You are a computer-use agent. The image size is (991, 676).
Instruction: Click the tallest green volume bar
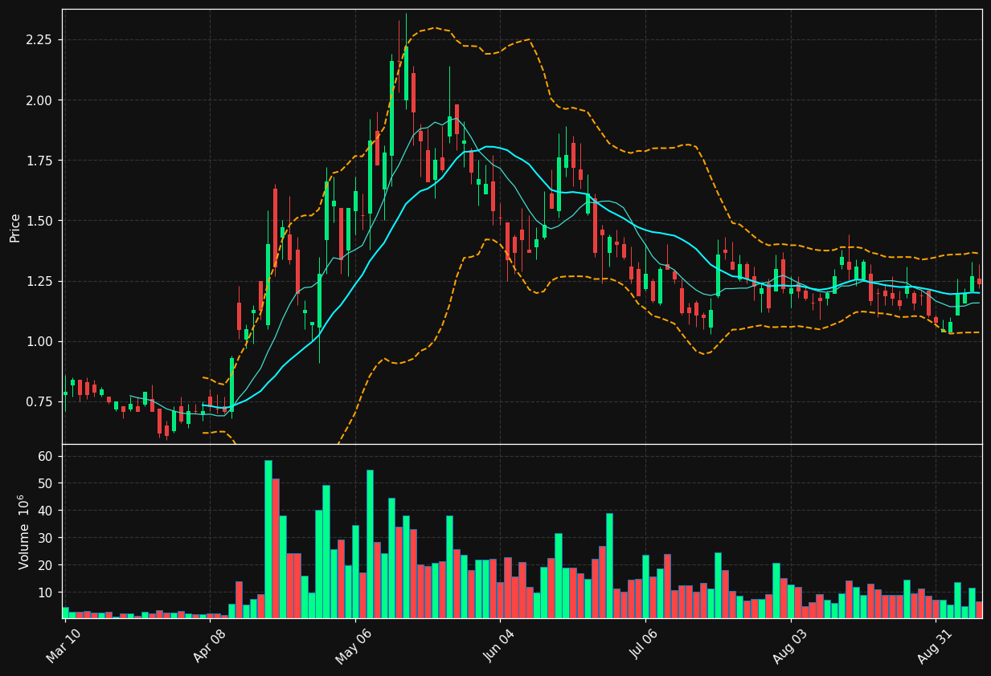pos(268,539)
